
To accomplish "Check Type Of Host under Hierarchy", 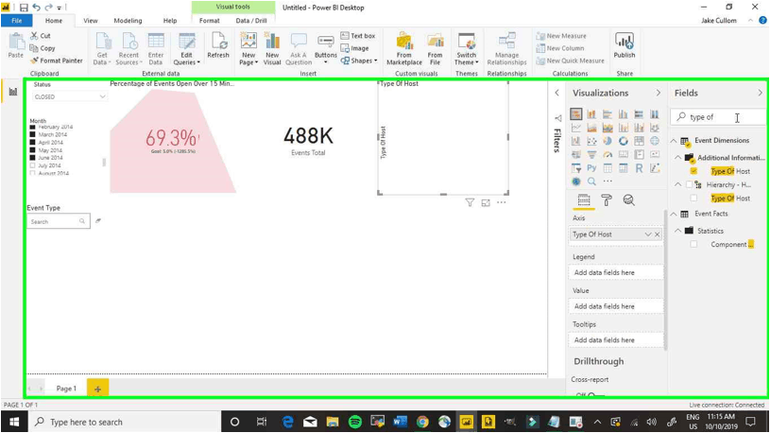I will (x=694, y=199).
